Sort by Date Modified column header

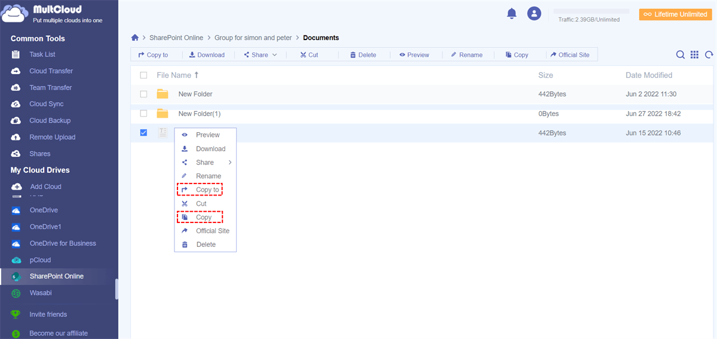(x=649, y=75)
